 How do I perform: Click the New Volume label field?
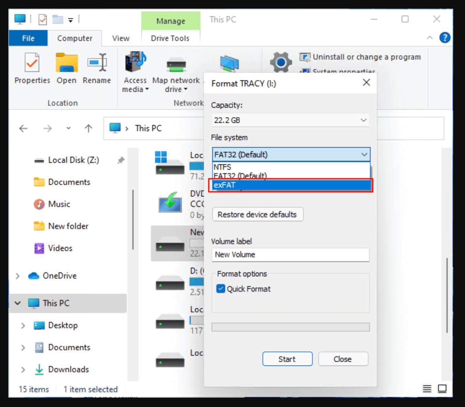point(290,255)
